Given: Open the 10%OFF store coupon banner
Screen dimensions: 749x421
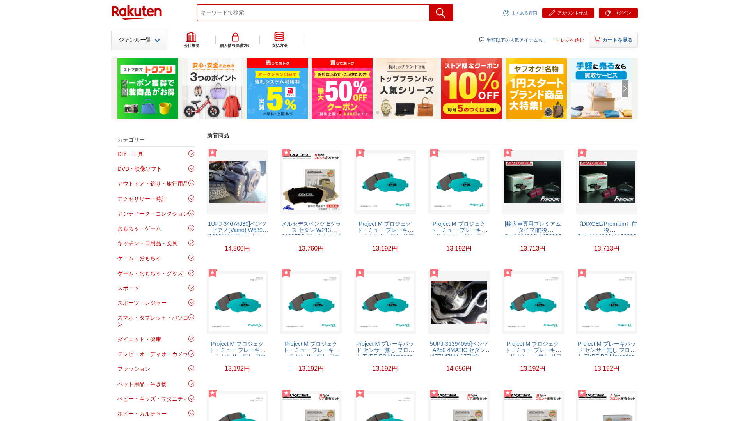Looking at the screenshot, I should point(472,88).
